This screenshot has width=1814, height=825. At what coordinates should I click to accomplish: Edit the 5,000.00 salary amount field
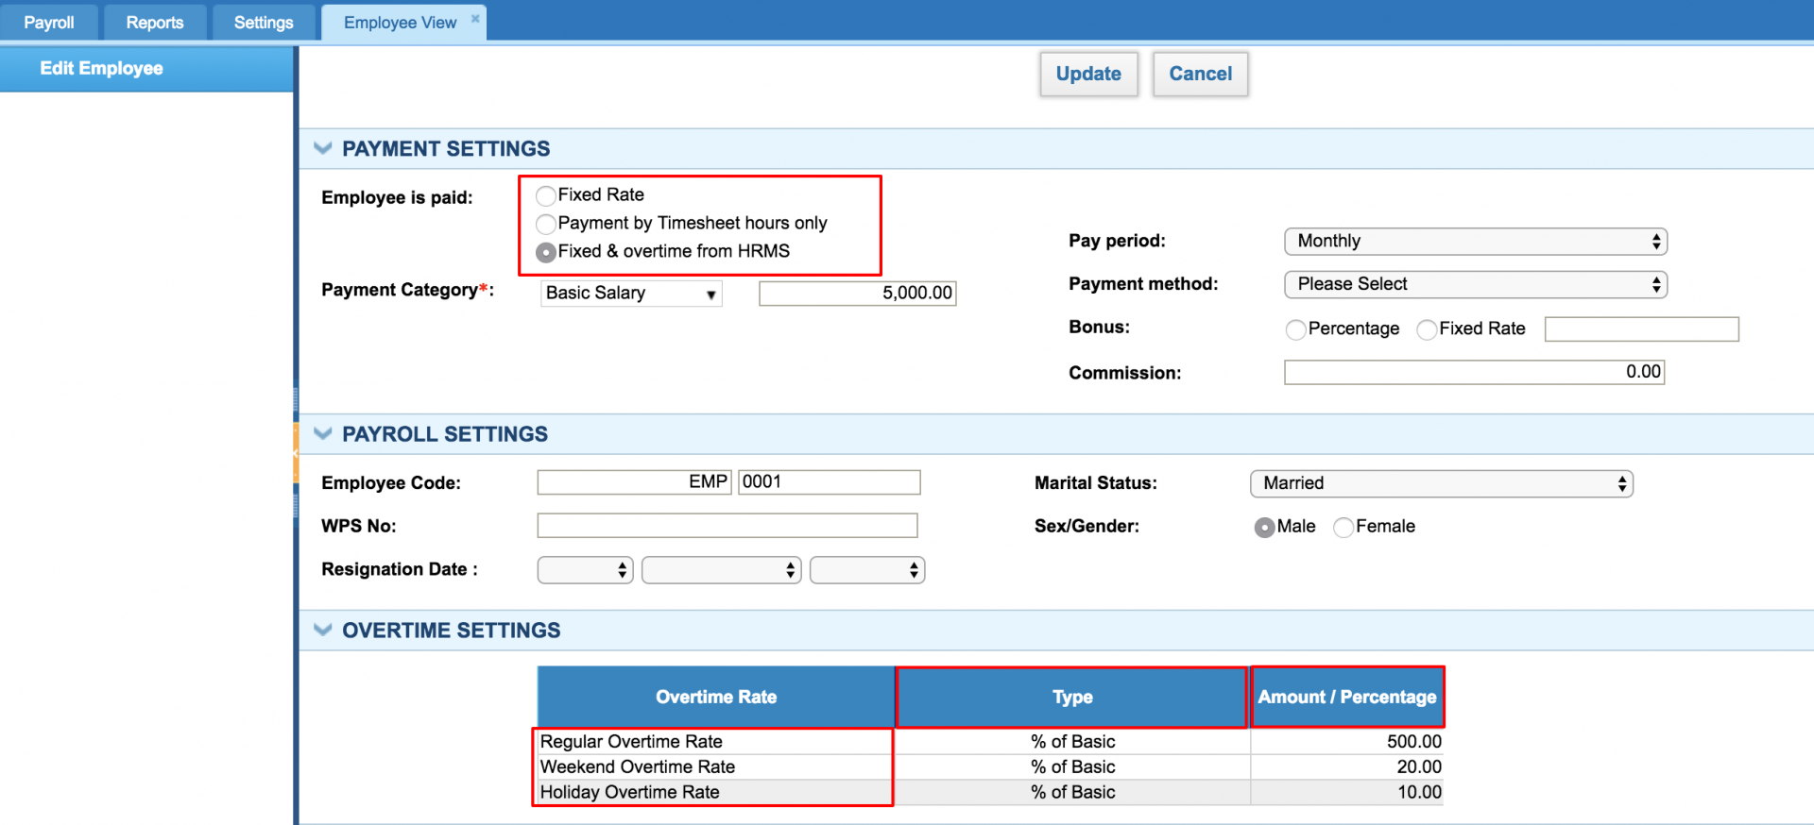858,294
